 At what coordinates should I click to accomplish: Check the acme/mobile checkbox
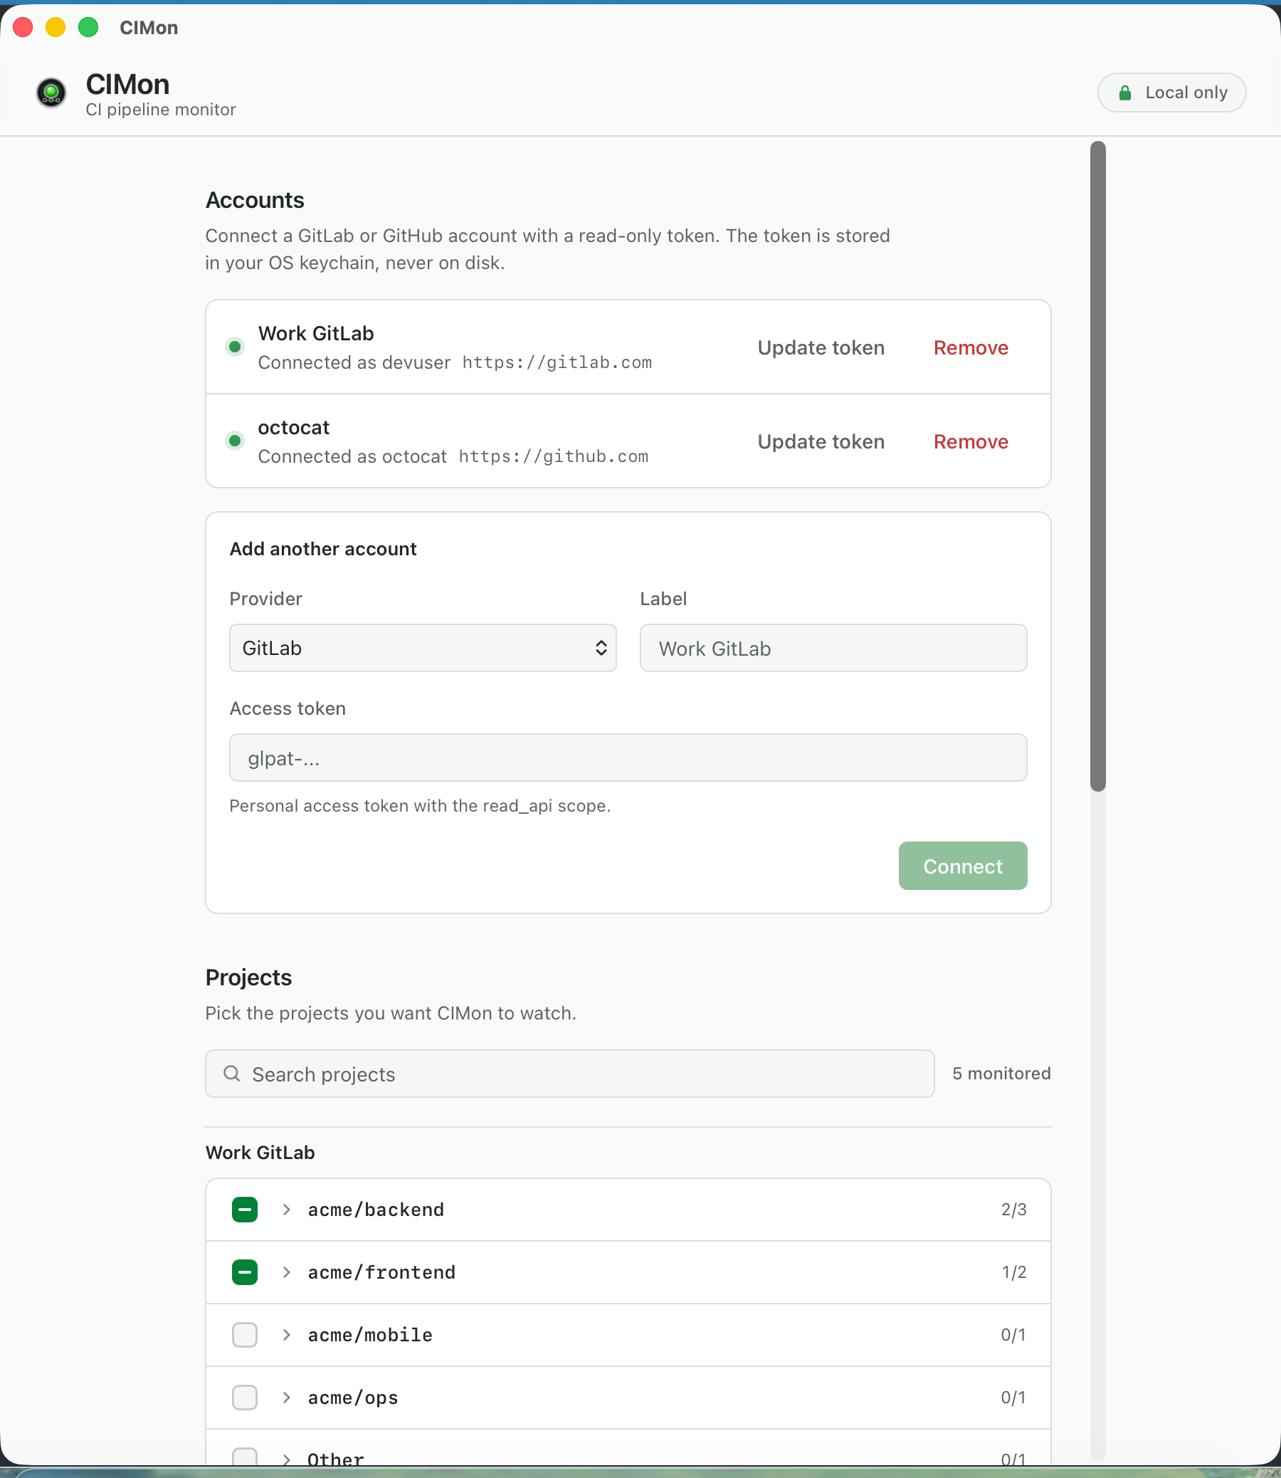click(x=245, y=1335)
